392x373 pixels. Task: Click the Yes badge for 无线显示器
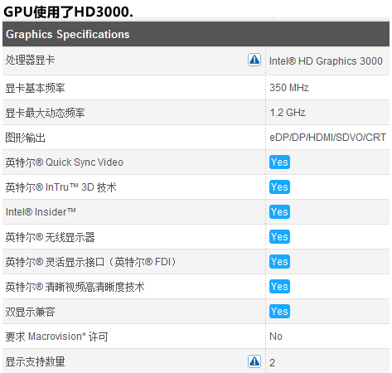pos(279,237)
